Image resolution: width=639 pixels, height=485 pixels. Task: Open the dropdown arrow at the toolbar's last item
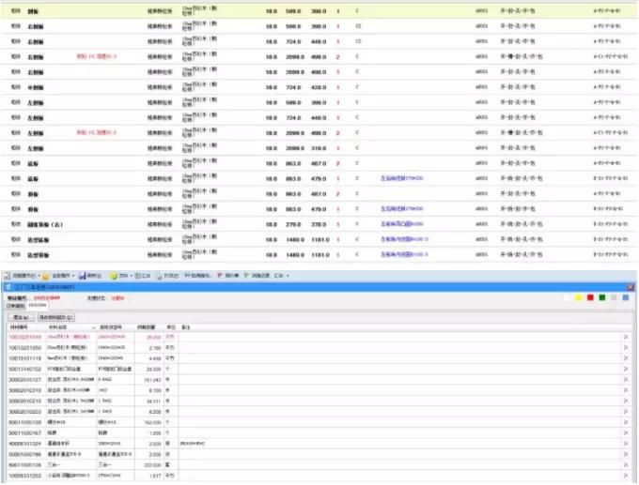[x=288, y=276]
